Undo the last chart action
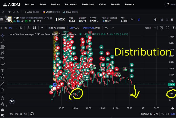This screenshot has height=118, width=176. (x=107, y=28)
